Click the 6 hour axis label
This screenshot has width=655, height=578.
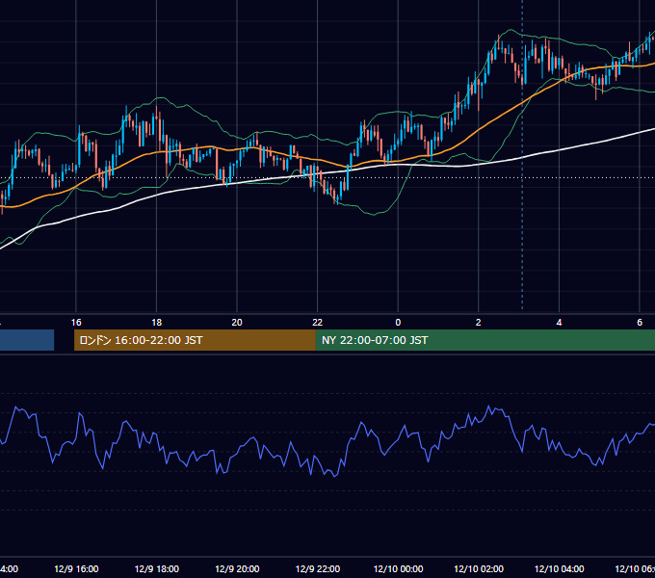point(640,323)
